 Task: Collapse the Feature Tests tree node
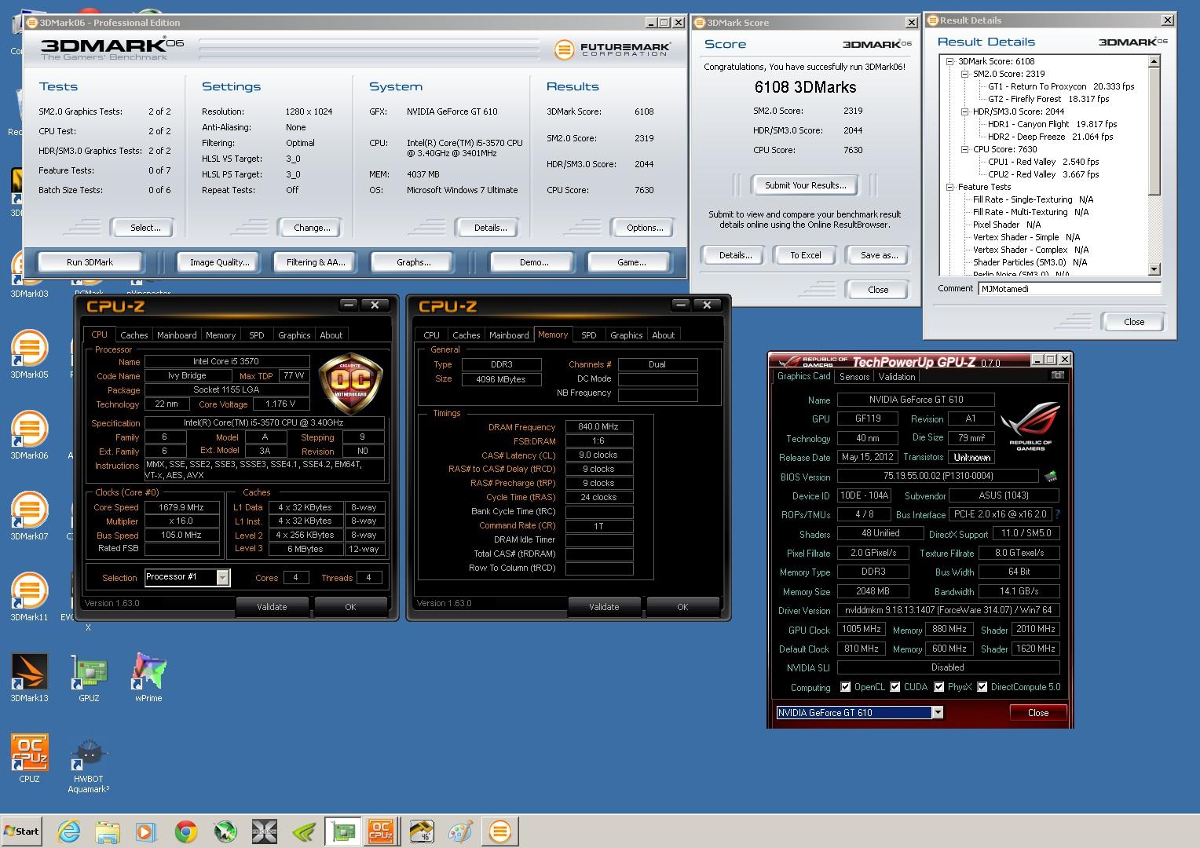[x=949, y=187]
